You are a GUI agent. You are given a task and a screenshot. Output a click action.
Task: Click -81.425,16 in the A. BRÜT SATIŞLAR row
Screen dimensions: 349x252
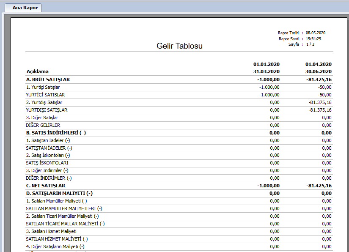coord(319,79)
